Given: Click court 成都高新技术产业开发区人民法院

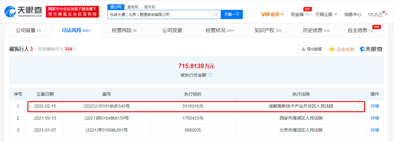Looking at the screenshot, I should click(301, 106).
